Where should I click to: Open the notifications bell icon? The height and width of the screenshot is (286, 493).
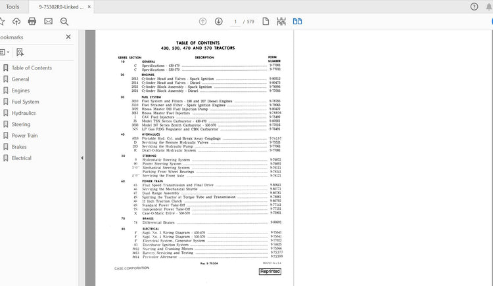(x=489, y=7)
